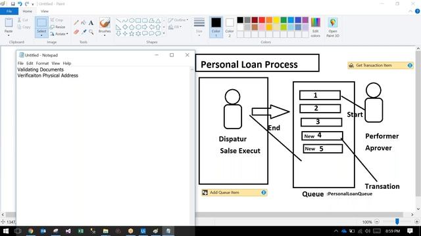Open the Action Center notification icon
421x236 pixels.
point(410,231)
